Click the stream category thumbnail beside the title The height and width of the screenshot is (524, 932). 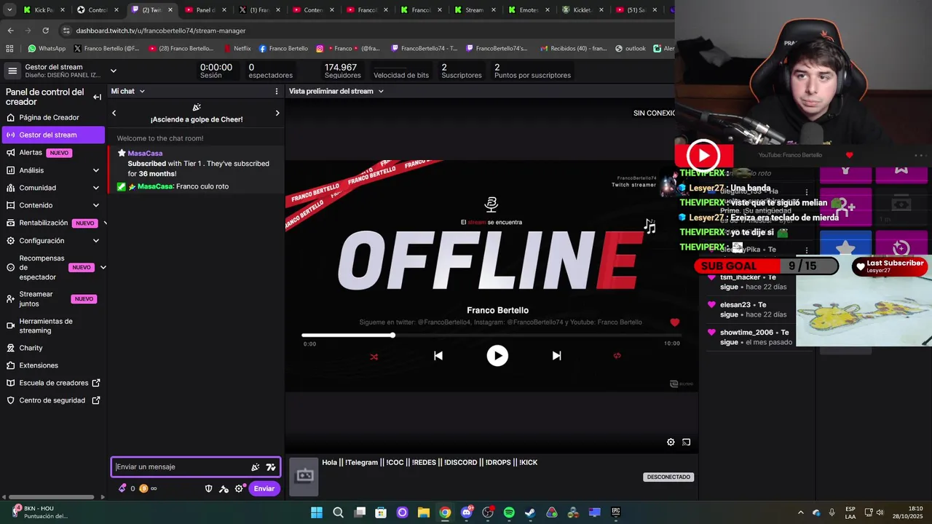click(x=304, y=477)
